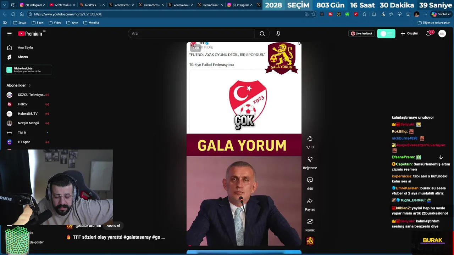Open the workspaces icon beside tabs
Screen dimensions: 454x255
[x=13, y=5]
